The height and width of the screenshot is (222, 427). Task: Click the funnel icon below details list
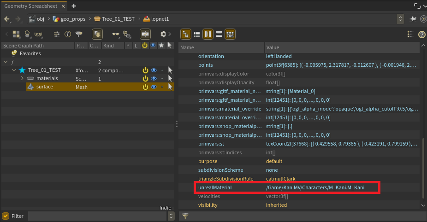185,216
